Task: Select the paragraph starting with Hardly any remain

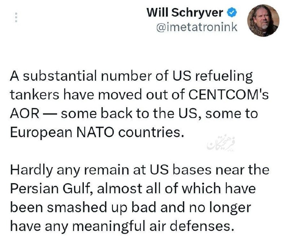Action: [x=139, y=198]
